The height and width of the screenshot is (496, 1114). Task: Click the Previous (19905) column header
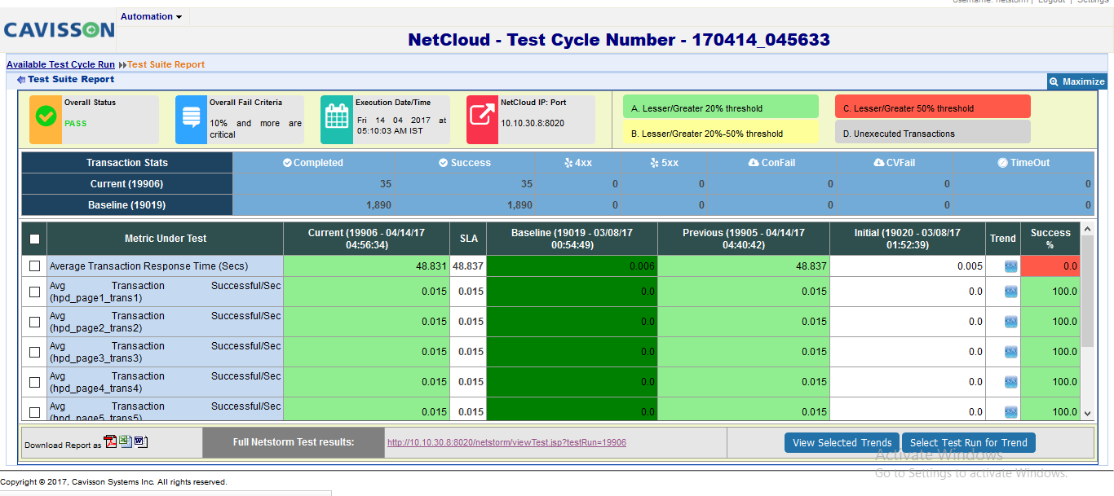coord(743,239)
